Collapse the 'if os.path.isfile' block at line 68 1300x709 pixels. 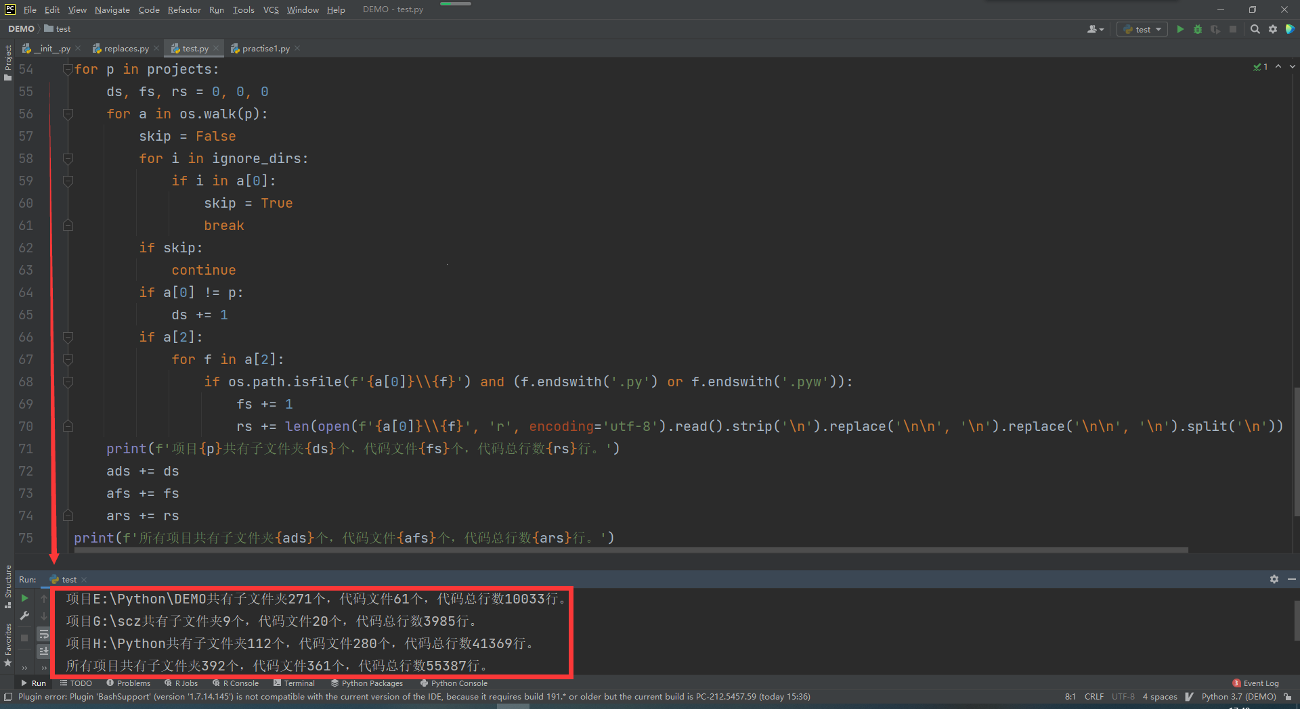point(68,382)
